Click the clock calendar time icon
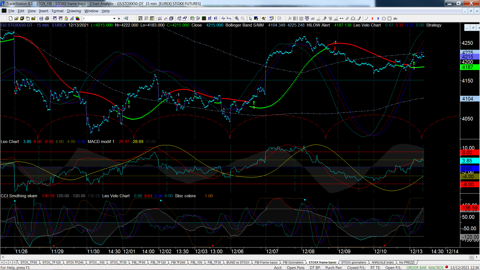This screenshot has width=480, height=270. pyautogui.click(x=192, y=18)
